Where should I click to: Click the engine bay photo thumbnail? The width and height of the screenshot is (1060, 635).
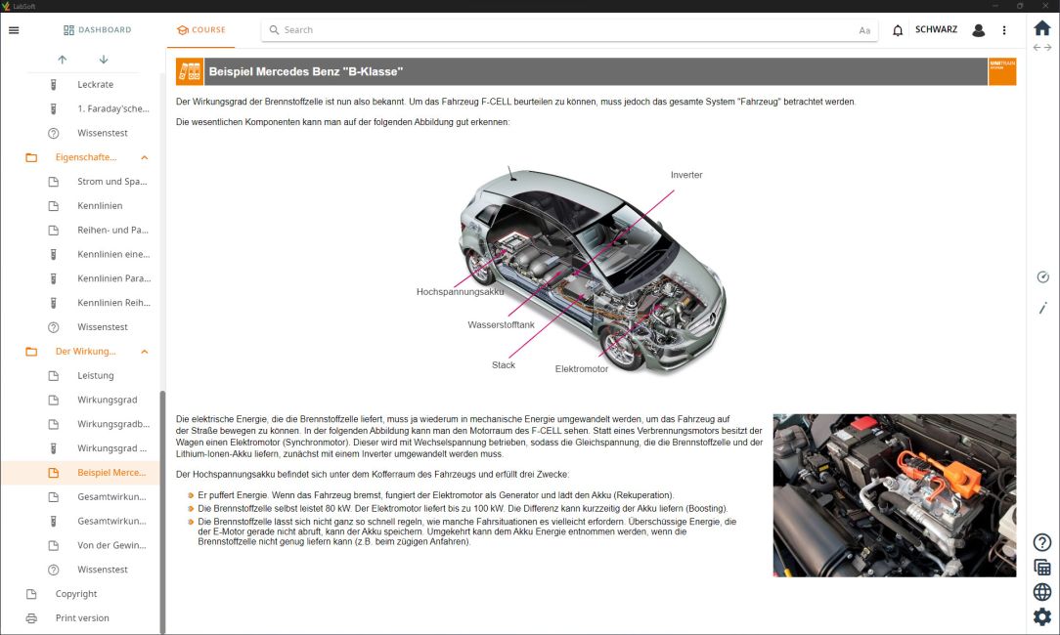pos(894,495)
